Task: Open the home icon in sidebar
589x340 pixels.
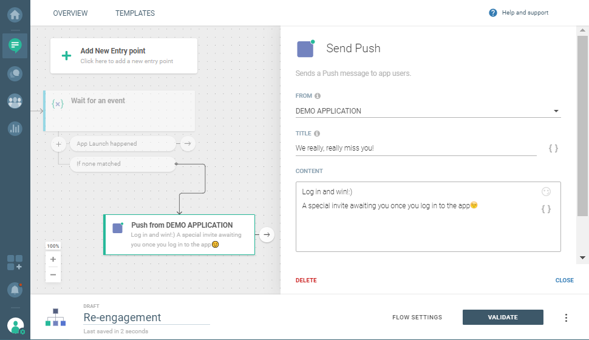Action: coord(15,15)
